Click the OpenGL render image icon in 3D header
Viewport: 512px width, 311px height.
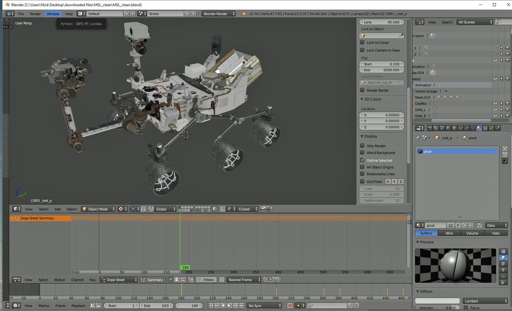coord(263,209)
